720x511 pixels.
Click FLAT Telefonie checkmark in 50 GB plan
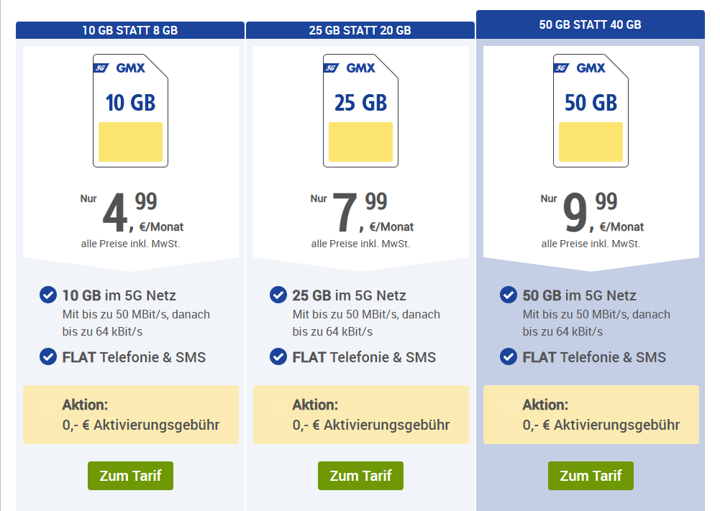[509, 356]
